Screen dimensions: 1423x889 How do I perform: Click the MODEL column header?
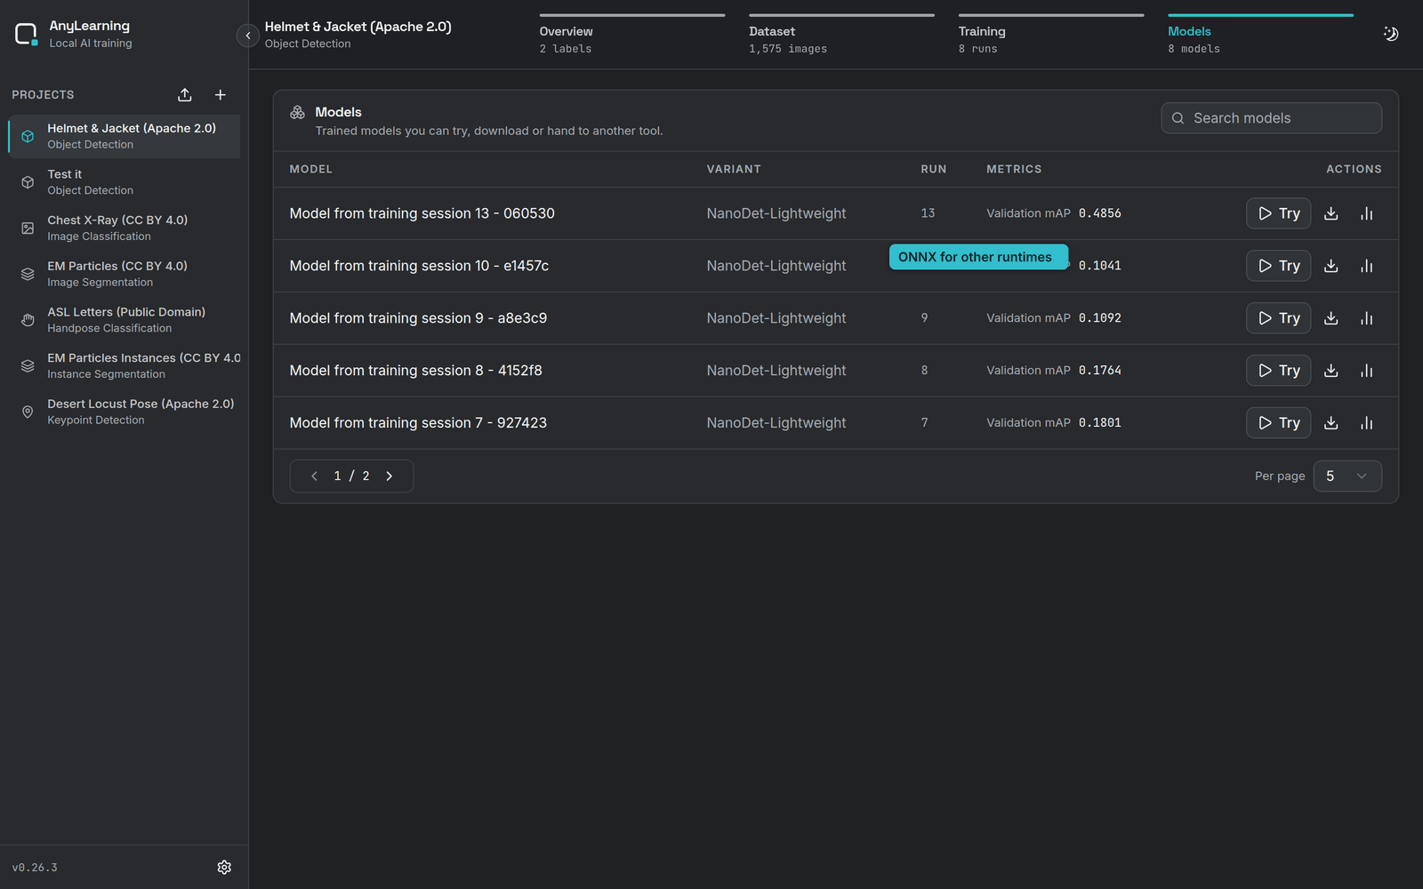(x=311, y=169)
